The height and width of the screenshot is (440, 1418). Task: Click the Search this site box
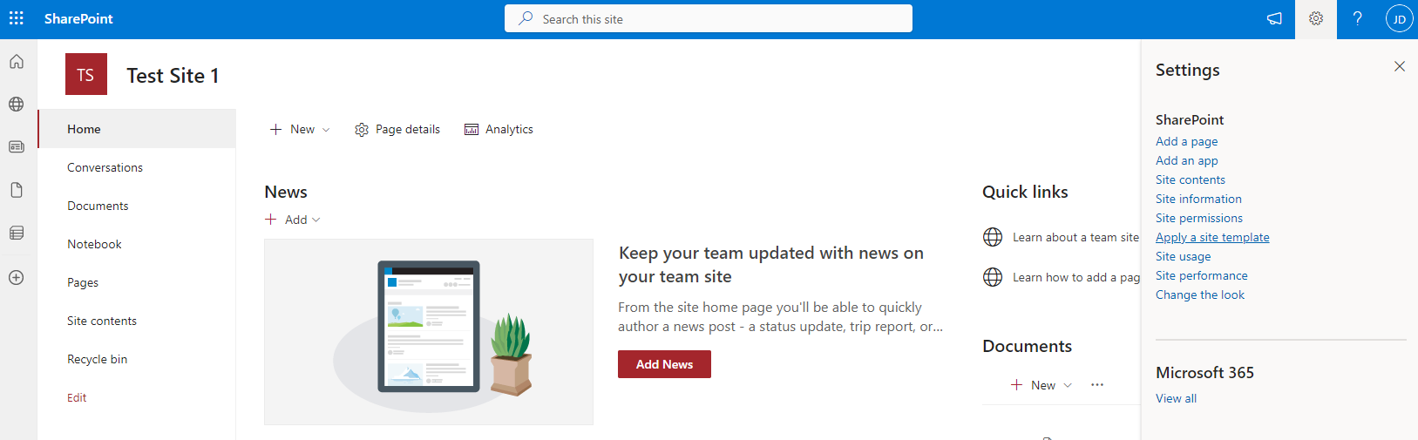point(708,18)
